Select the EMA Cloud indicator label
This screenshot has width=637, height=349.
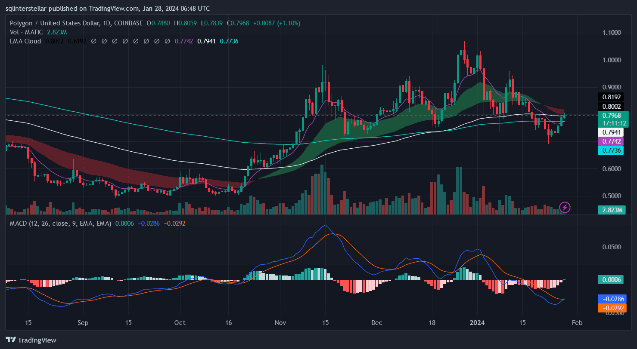[x=25, y=41]
